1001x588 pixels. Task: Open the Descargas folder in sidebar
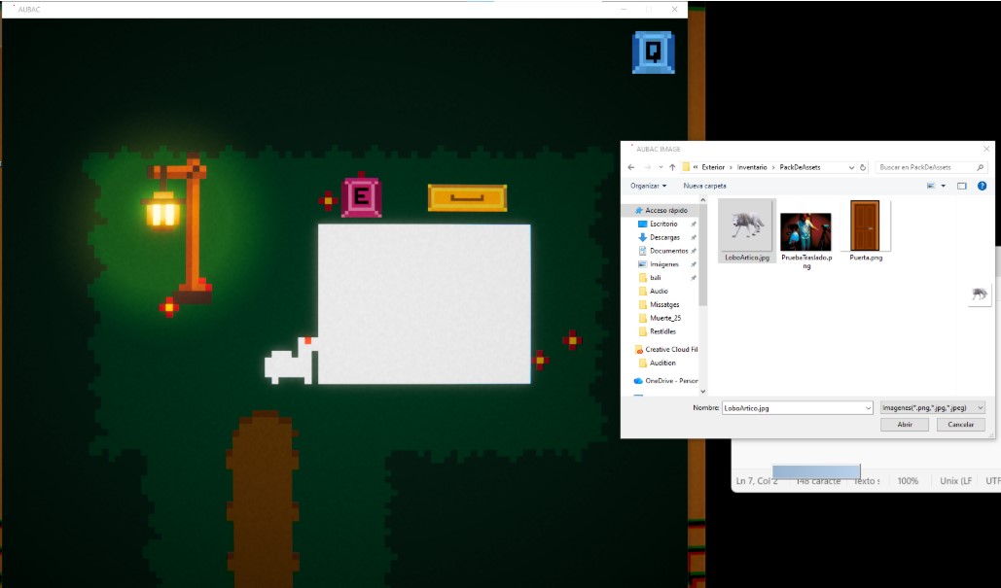(663, 237)
